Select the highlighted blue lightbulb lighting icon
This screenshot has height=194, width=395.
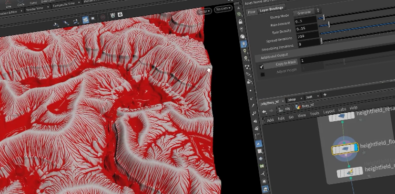[244, 44]
